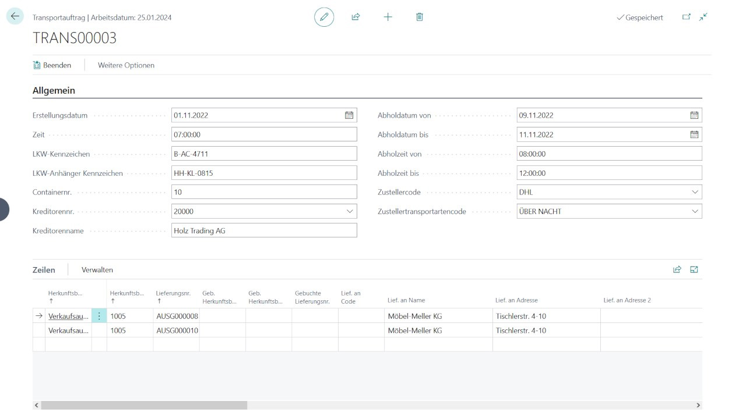The image size is (746, 419).
Task: Expand Zeilen section to full view
Action: coord(694,269)
